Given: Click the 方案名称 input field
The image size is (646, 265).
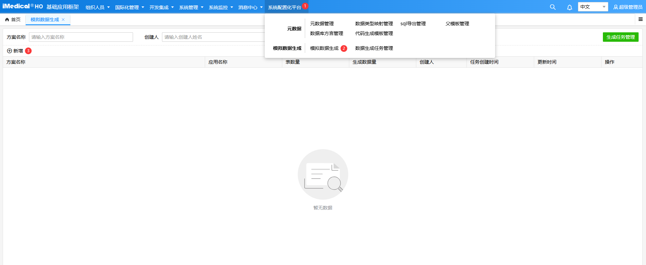Looking at the screenshot, I should click(81, 37).
